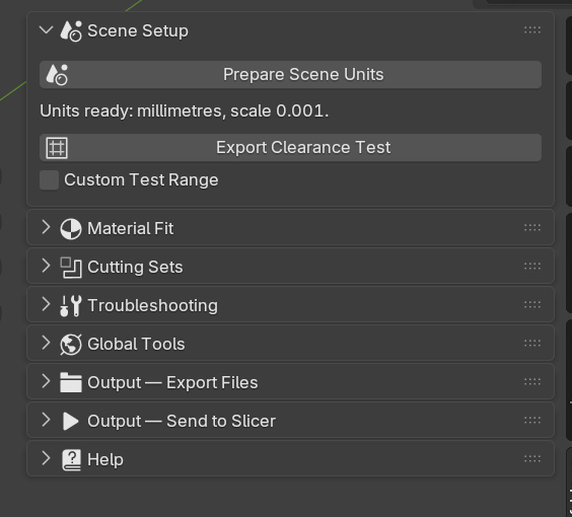Image resolution: width=572 pixels, height=517 pixels.
Task: Expand the Cutting Sets panel
Action: [46, 266]
